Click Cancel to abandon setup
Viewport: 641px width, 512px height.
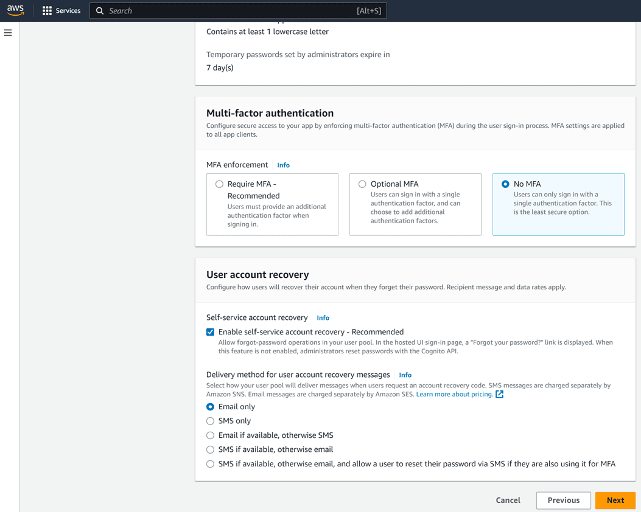pyautogui.click(x=508, y=500)
